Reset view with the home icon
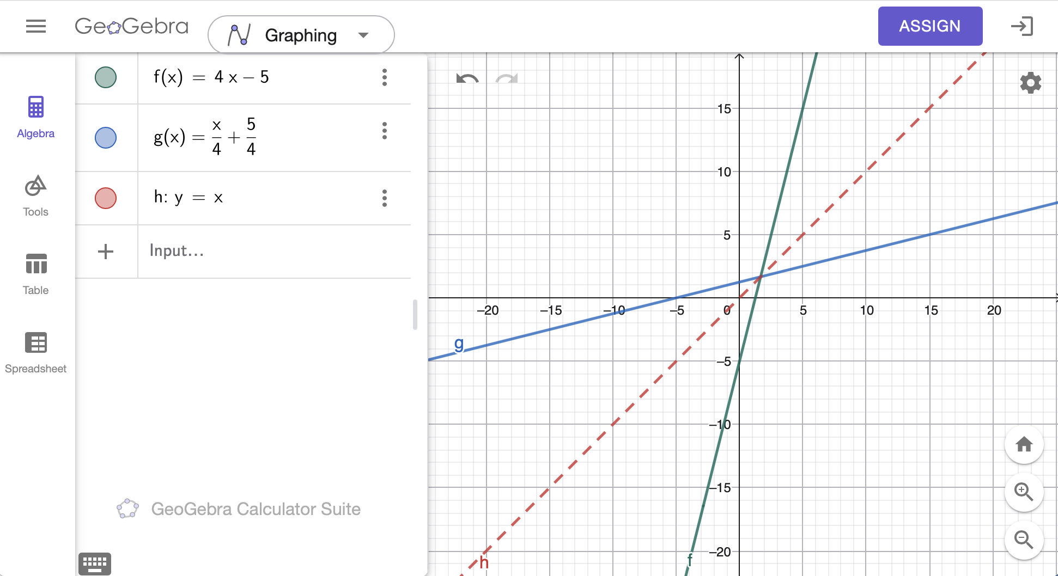This screenshot has height=576, width=1058. (x=1024, y=444)
